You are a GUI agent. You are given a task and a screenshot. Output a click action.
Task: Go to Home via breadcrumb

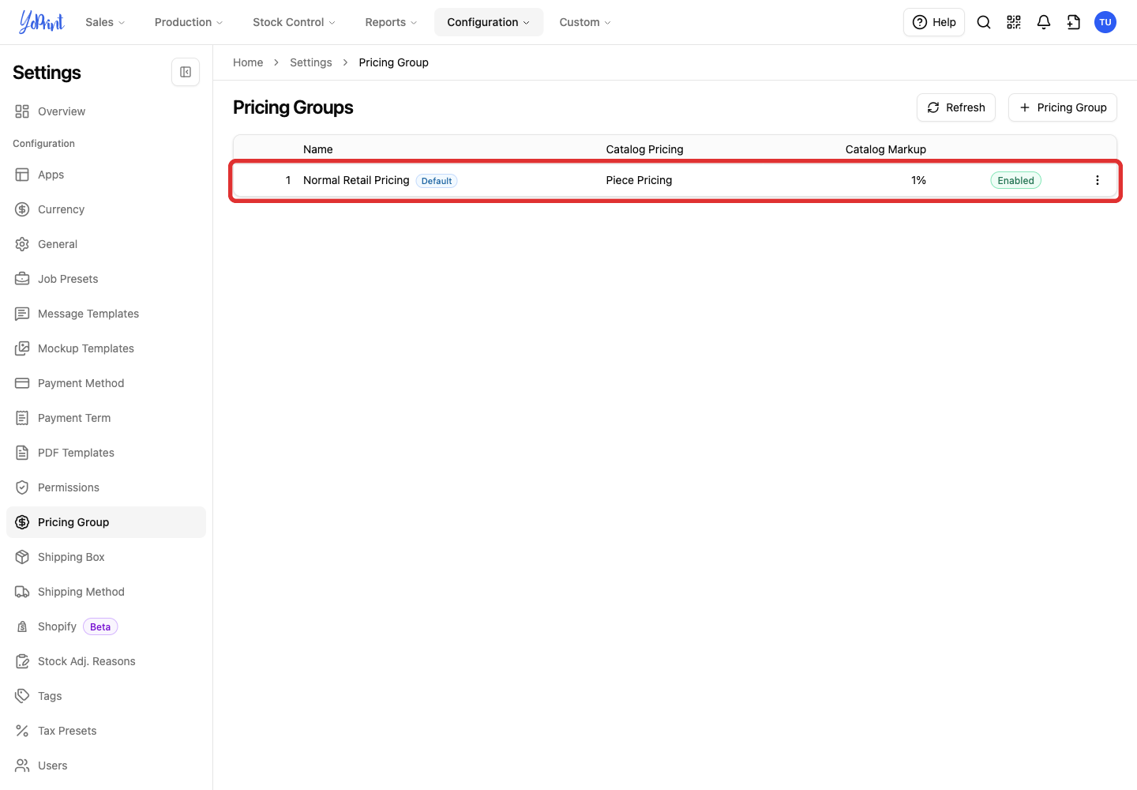[248, 62]
